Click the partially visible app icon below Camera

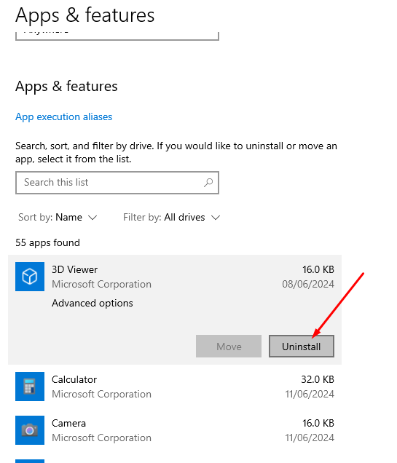click(x=30, y=461)
